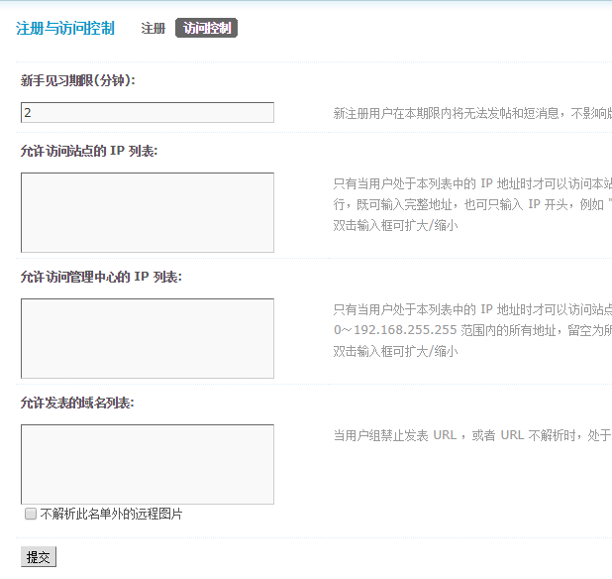This screenshot has height=579, width=612.
Task: Focus the 允许发表的域名列表 textarea
Action: point(148,464)
